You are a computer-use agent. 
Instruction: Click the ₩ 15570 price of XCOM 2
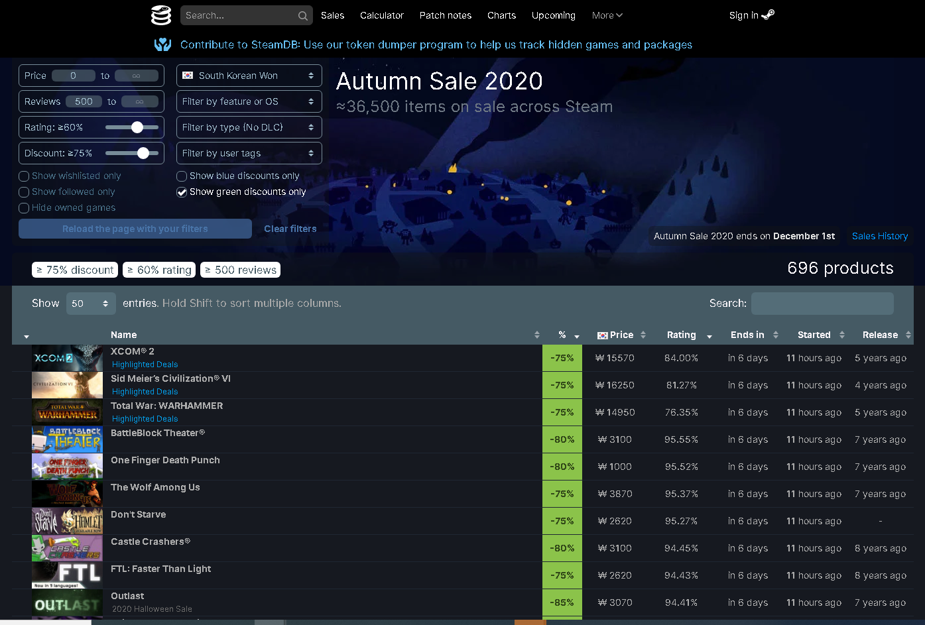615,358
